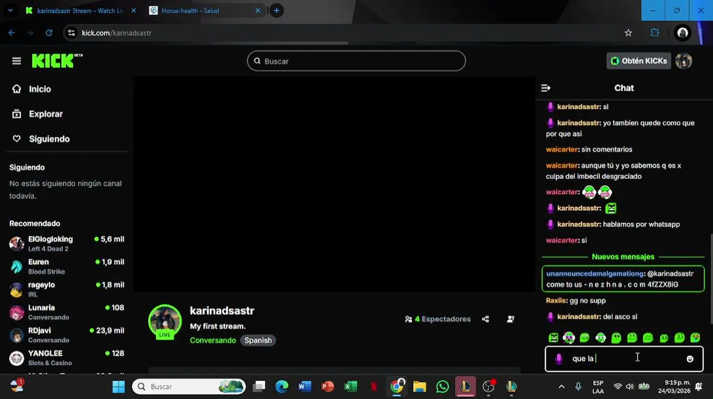Open recommended channel Euren
This screenshot has width=713, height=399.
pyautogui.click(x=67, y=266)
